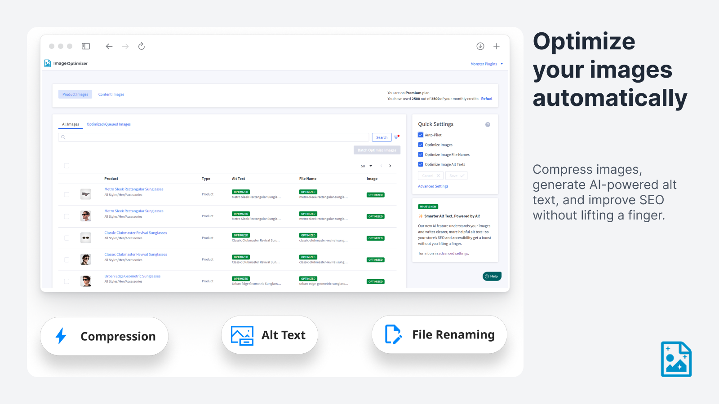Toggle the browser sidebar icon
The image size is (719, 404).
click(x=86, y=46)
